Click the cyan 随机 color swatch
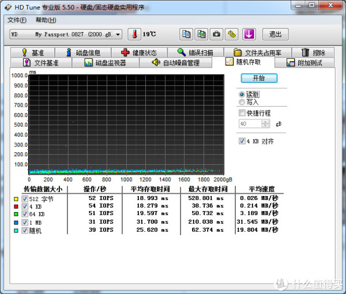The width and height of the screenshot is (346, 294). coord(16,231)
